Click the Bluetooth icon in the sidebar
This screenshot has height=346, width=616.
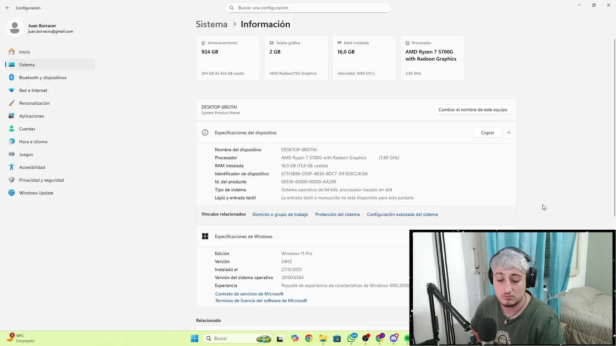tap(12, 77)
